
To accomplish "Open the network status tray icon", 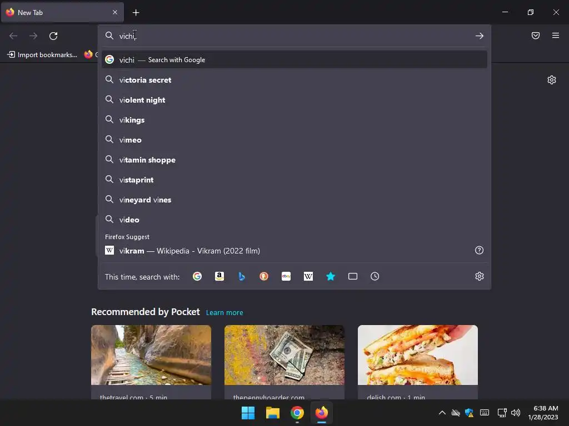I will click(502, 413).
